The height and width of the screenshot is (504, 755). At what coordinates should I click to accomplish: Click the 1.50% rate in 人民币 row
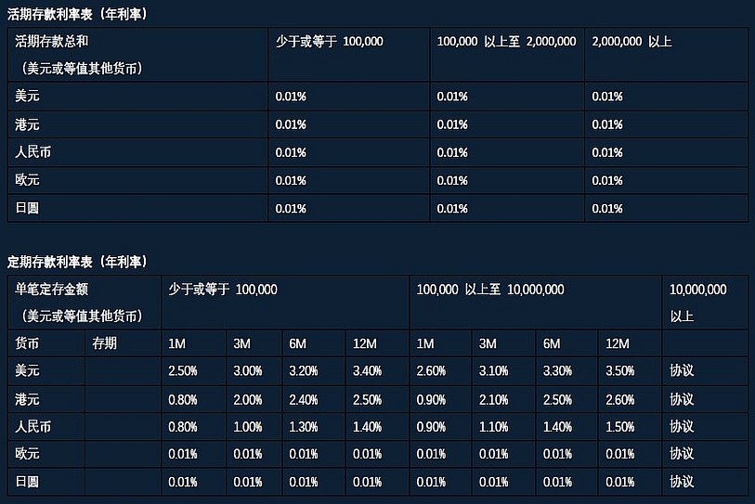[x=619, y=427]
